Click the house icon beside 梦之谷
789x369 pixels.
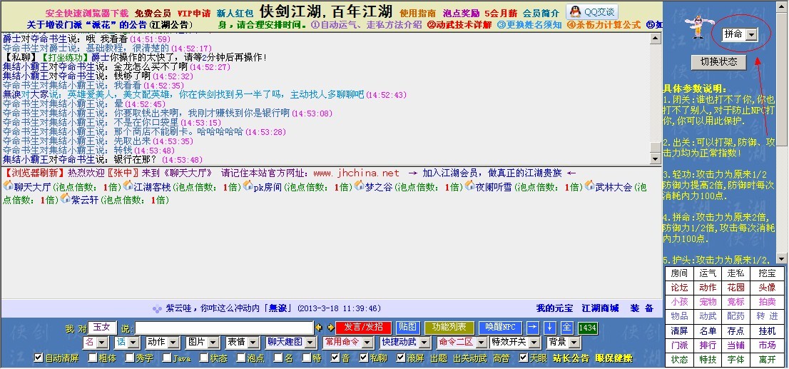360,186
